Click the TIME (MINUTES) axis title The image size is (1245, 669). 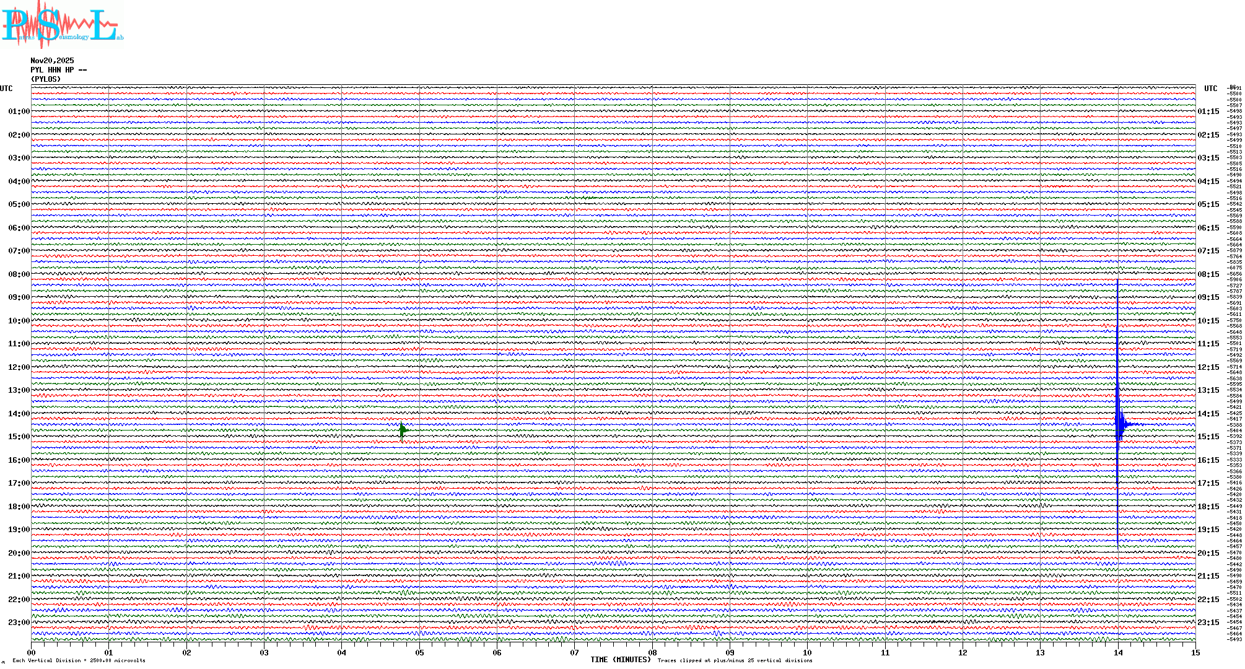tap(621, 660)
